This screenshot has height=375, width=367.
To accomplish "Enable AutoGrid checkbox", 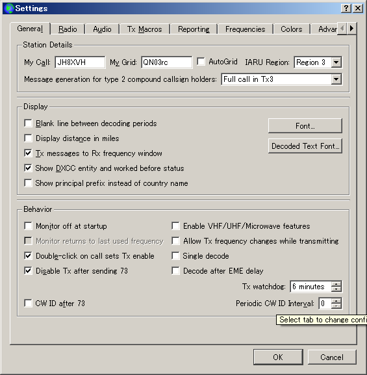I will tap(201, 62).
